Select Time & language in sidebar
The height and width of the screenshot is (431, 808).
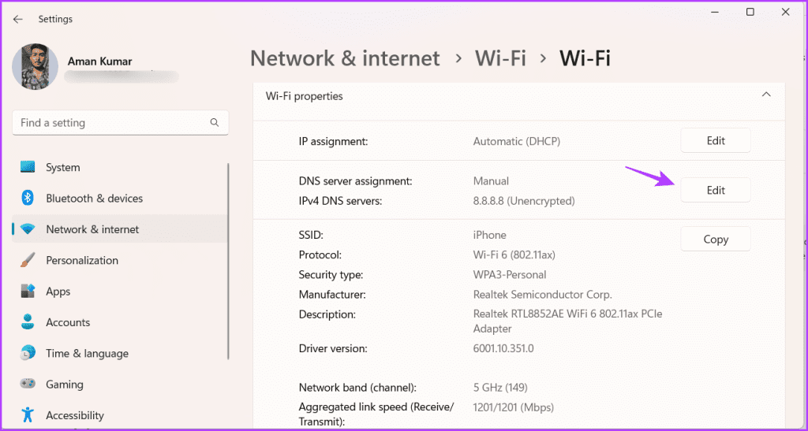[120, 353]
